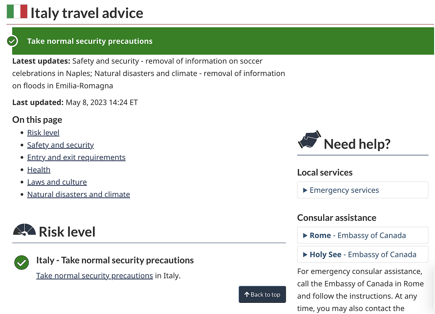Image resolution: width=435 pixels, height=314 pixels.
Task: Click the checkmark icon in the green banner
Action: tap(12, 41)
